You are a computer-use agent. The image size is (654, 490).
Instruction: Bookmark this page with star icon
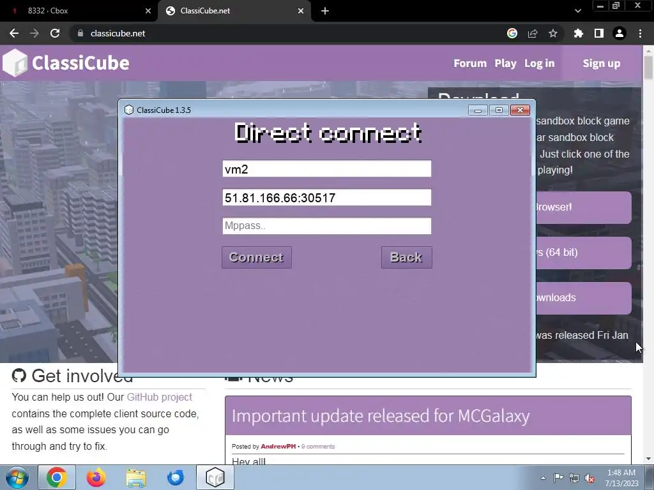click(x=553, y=33)
